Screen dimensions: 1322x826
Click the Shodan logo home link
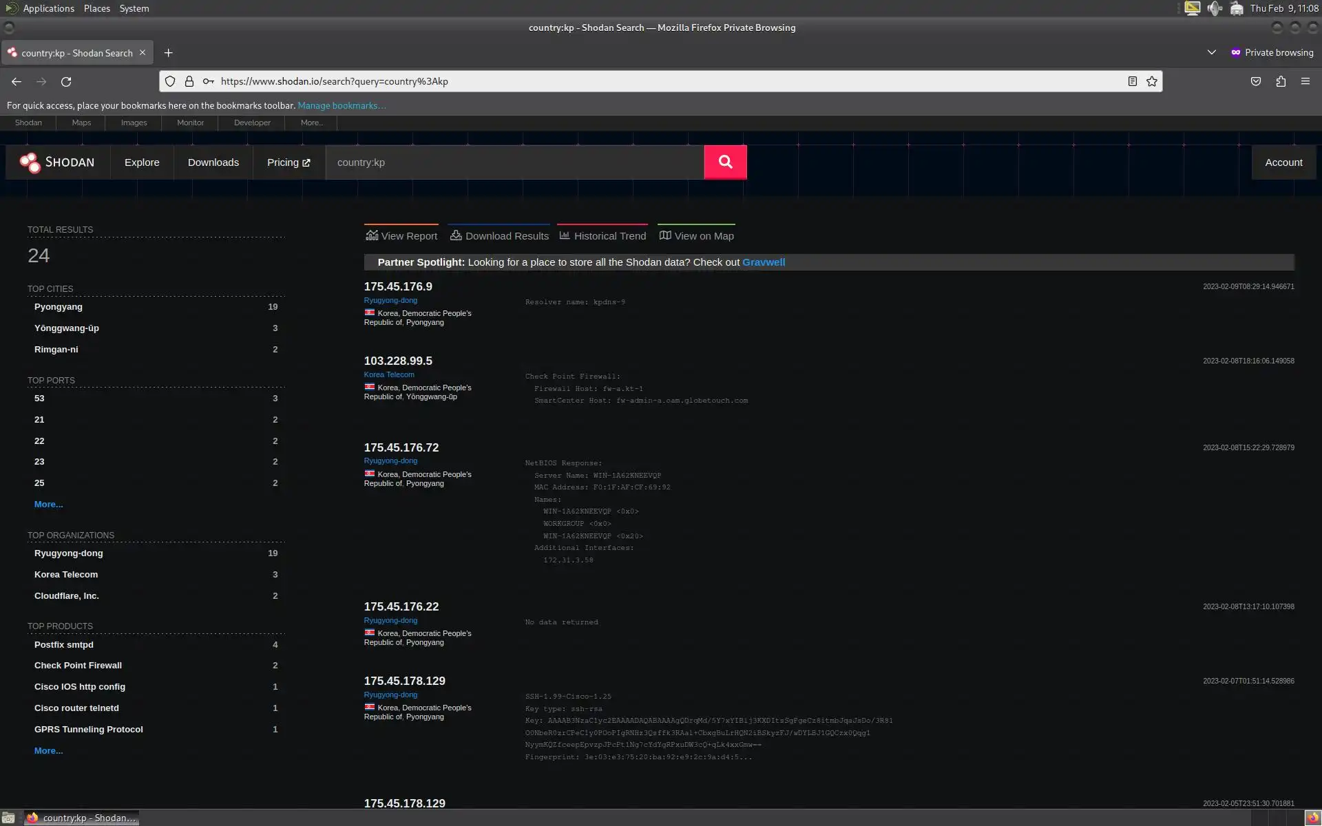point(58,162)
